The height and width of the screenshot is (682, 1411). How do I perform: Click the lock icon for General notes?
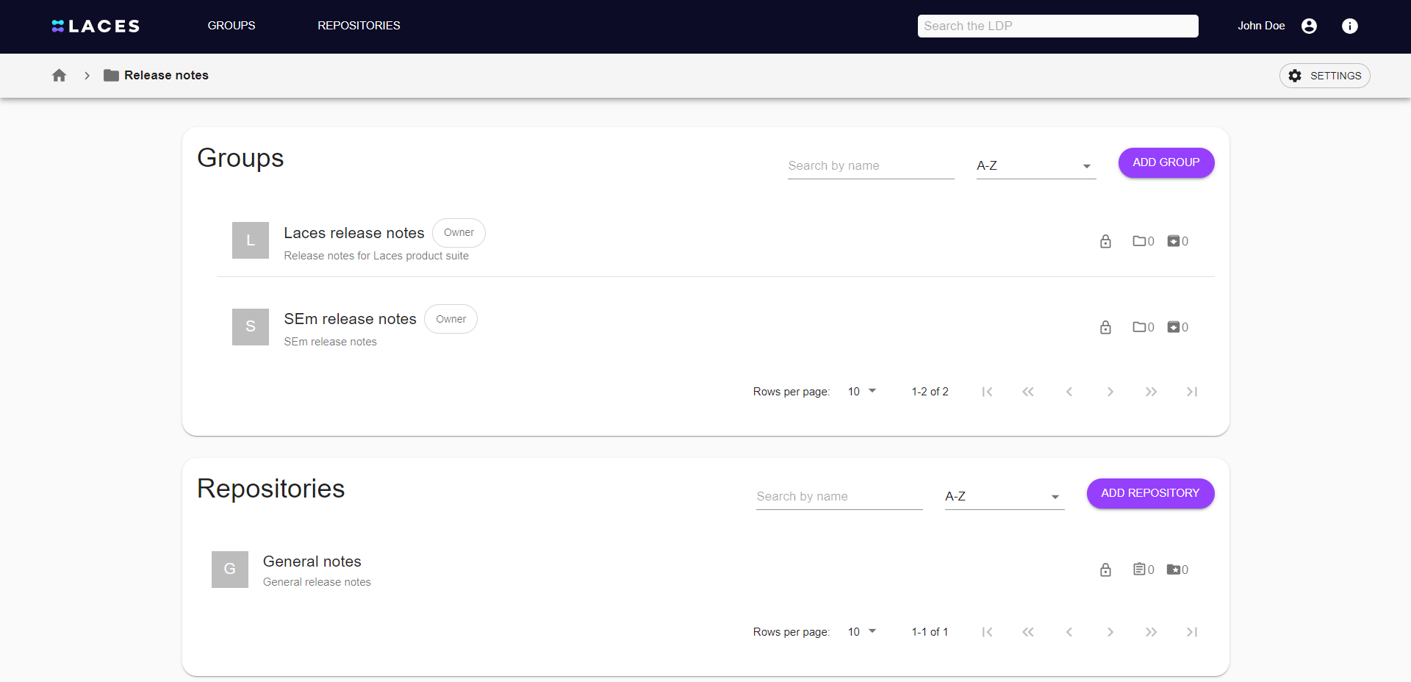(x=1105, y=570)
